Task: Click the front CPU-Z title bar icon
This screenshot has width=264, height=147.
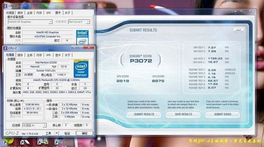Action: [x=5, y=48]
